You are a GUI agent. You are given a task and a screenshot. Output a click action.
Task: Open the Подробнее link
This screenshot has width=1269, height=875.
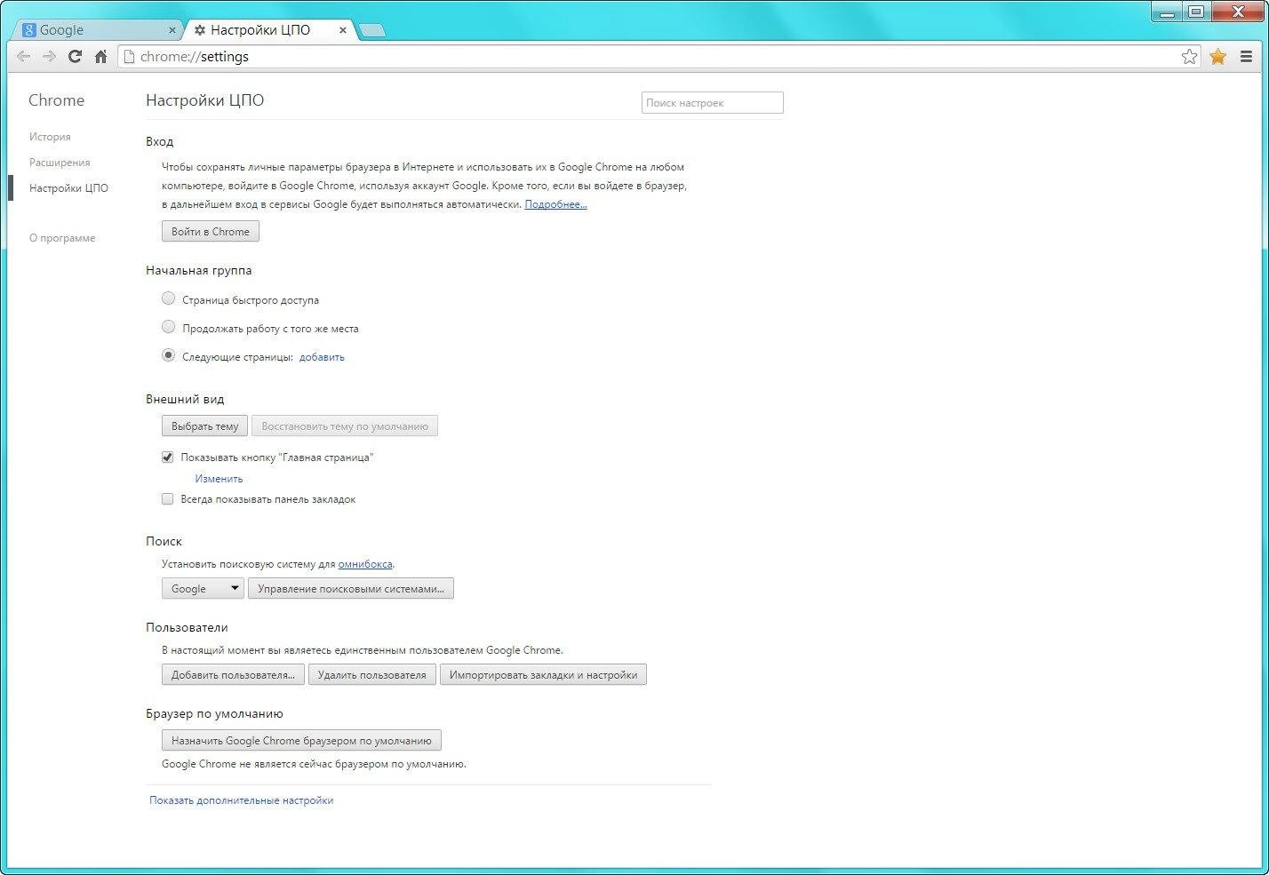click(x=555, y=204)
